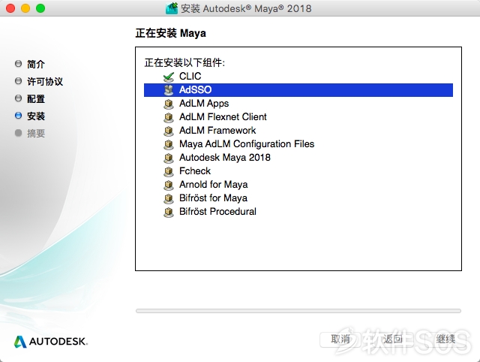
Task: Select the AdLM Framework row
Action: (298, 131)
